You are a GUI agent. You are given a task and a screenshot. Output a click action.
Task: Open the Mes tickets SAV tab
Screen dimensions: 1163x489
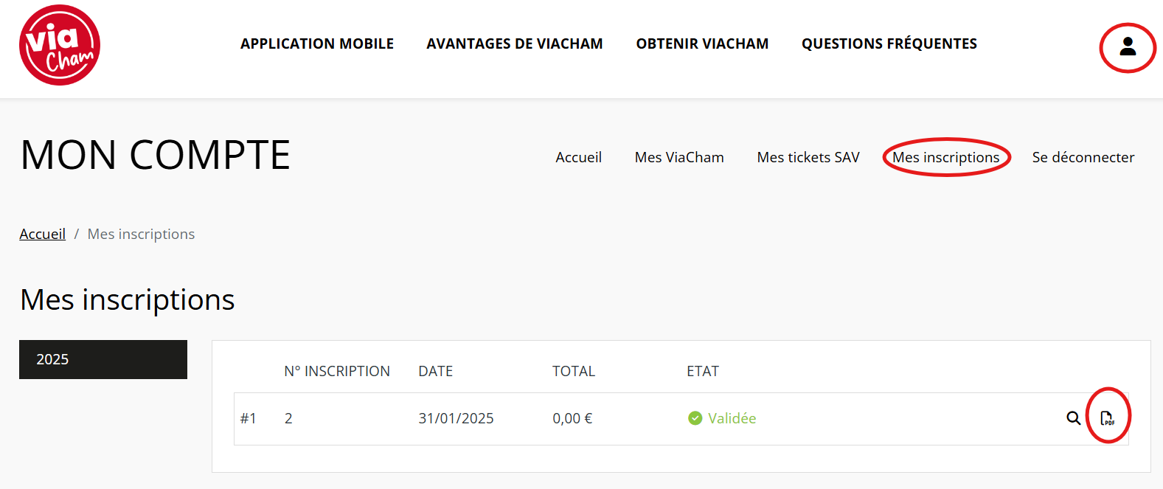pos(808,157)
